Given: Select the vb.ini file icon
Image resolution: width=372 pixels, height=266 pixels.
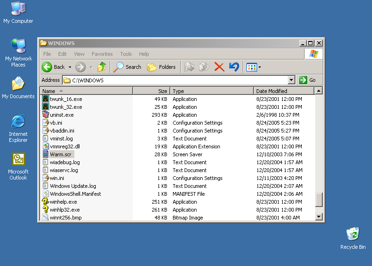Looking at the screenshot, I should click(45, 123).
